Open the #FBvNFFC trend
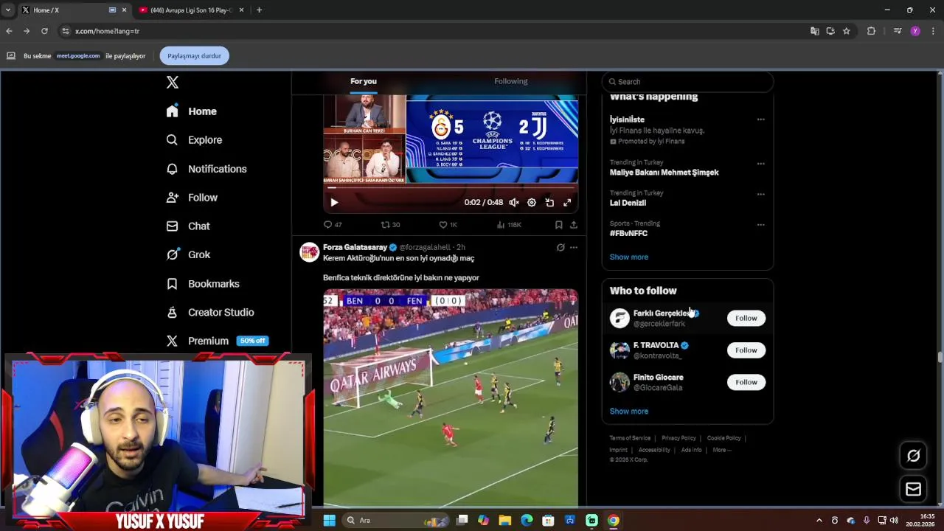The width and height of the screenshot is (944, 531). [x=628, y=233]
